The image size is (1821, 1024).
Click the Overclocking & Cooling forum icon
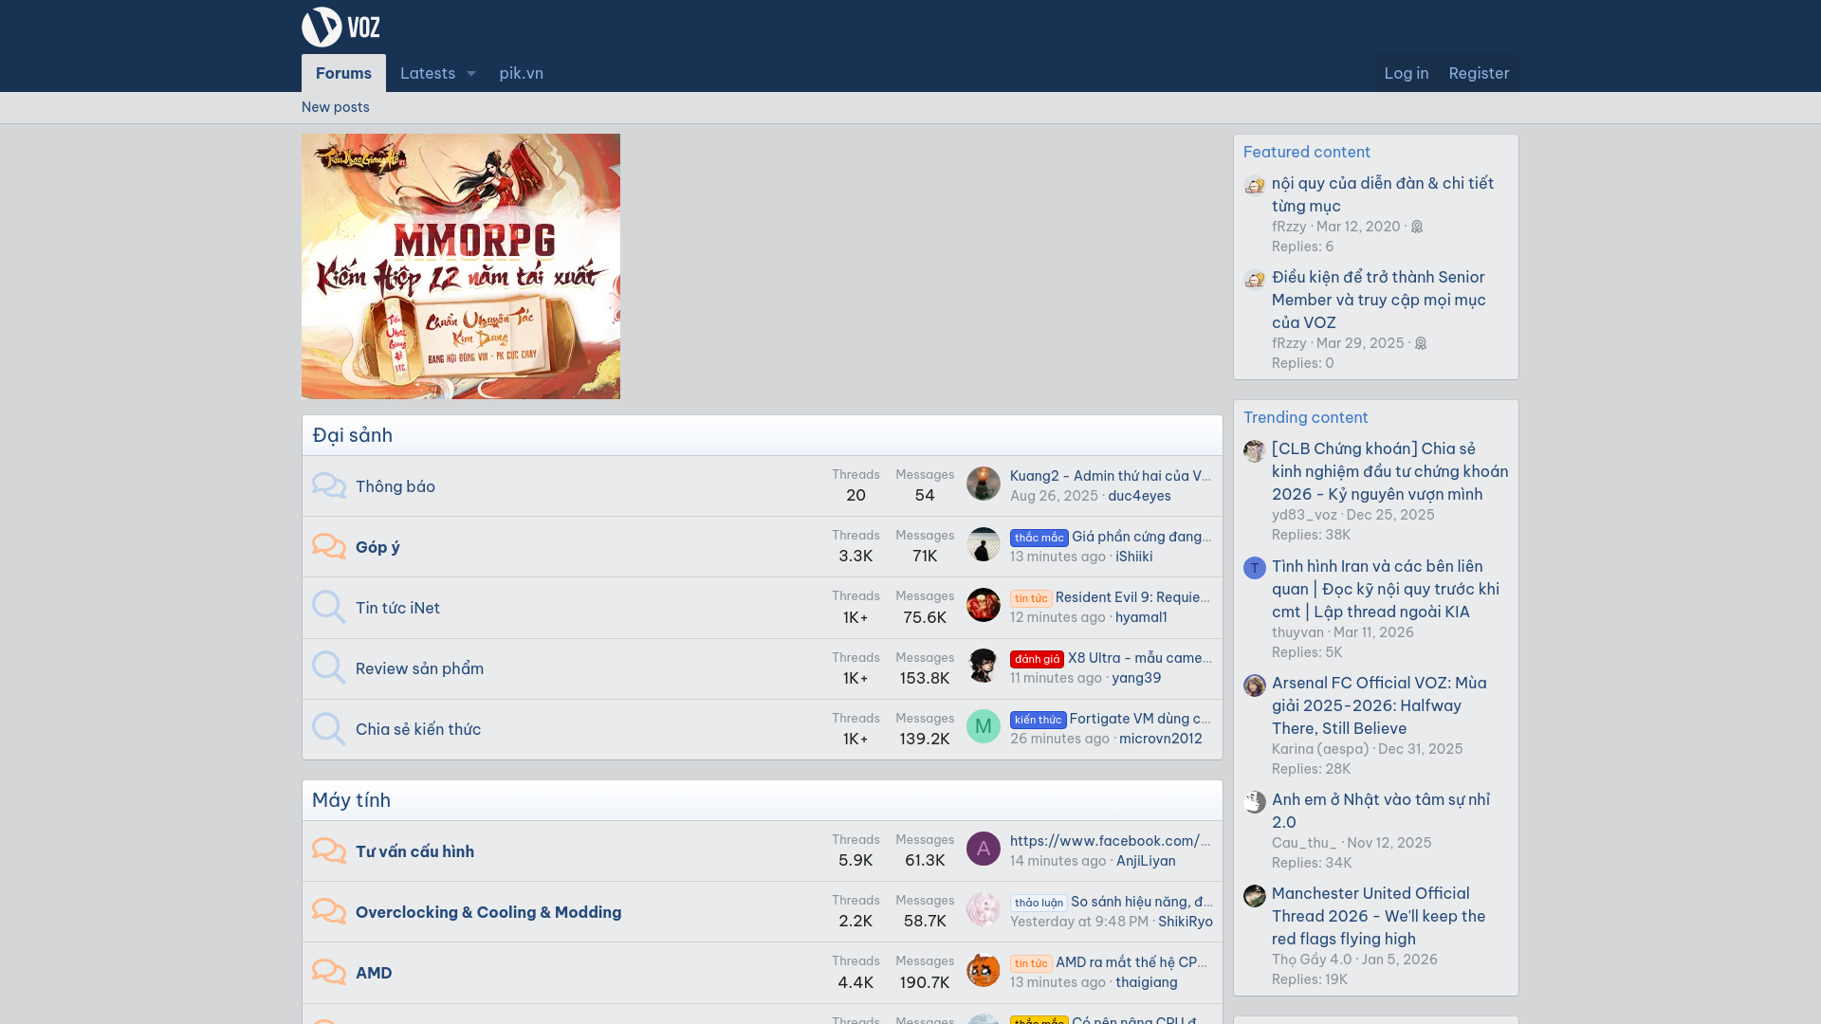(x=329, y=911)
